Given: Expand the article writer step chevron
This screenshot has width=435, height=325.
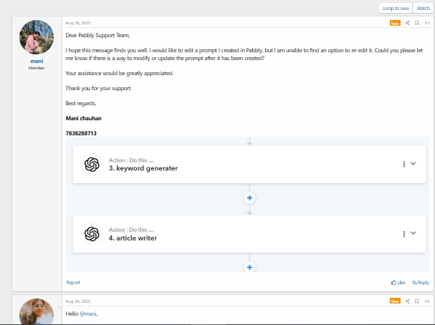Looking at the screenshot, I should [413, 233].
